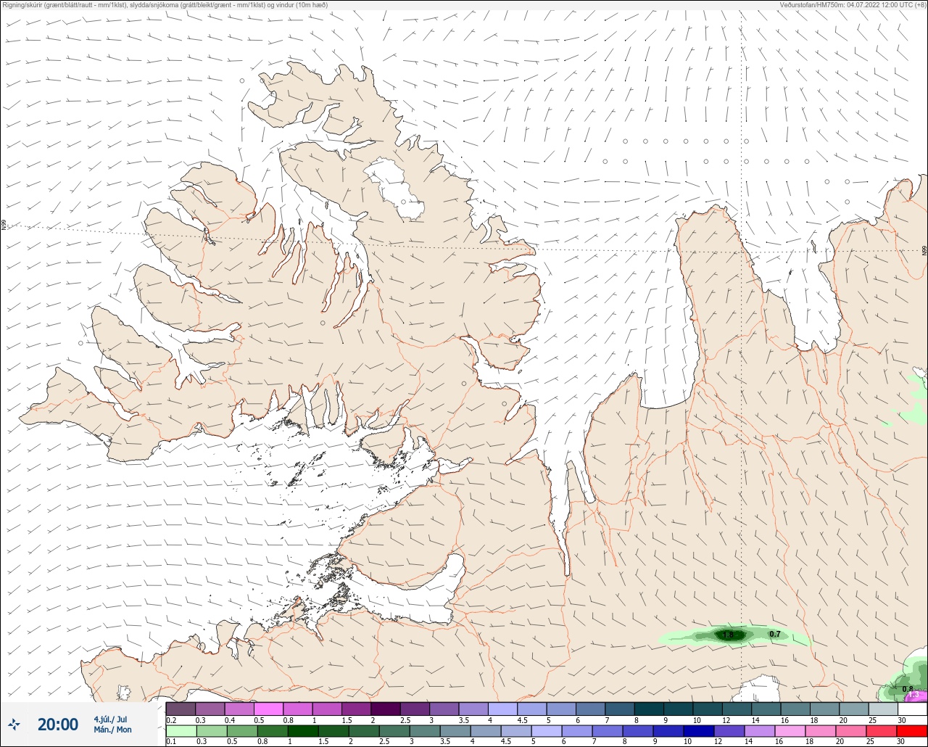Click the dark green rain cell core labeled 1.8

[x=729, y=635]
